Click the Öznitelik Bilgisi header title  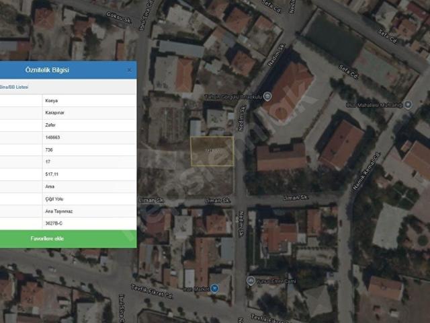47,70
